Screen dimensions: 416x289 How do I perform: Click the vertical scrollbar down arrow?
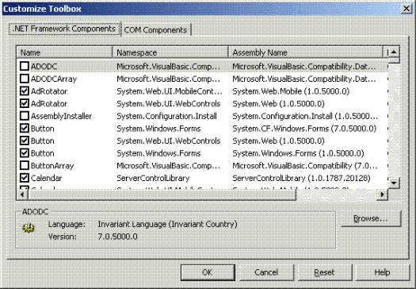coord(394,183)
